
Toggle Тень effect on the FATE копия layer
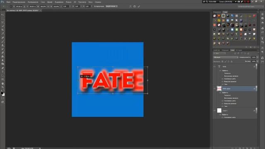click(222, 106)
